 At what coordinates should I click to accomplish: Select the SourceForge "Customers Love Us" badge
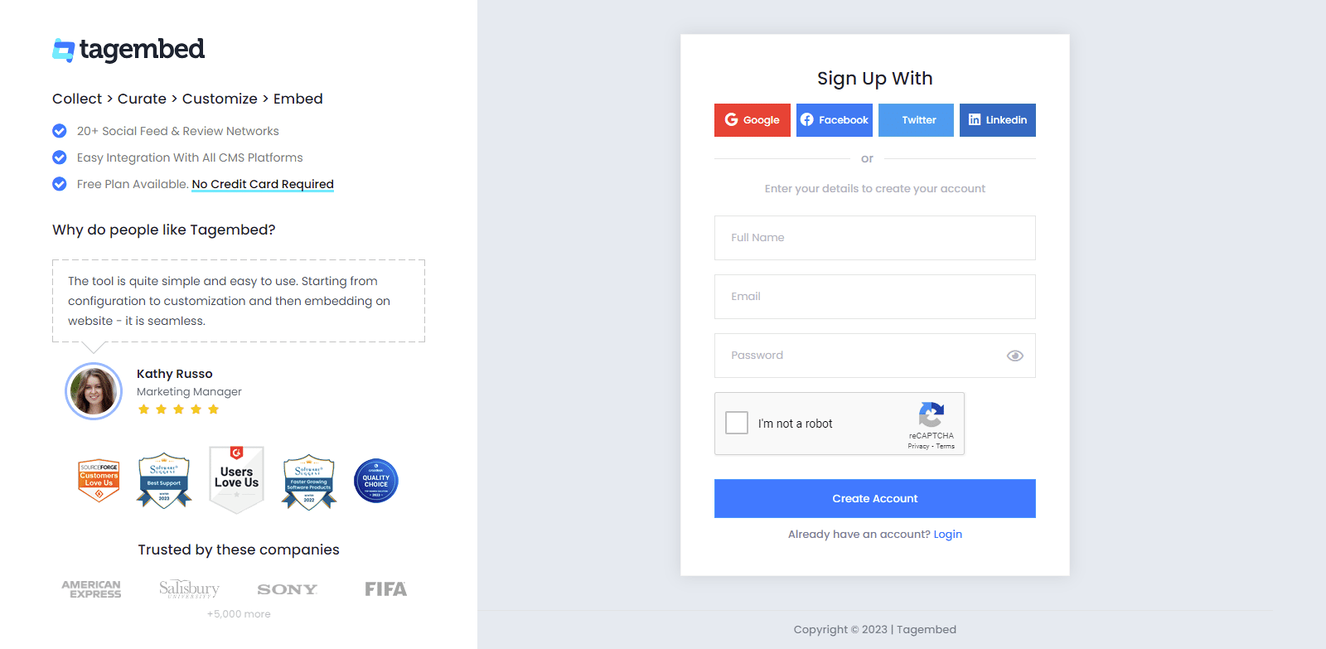(x=97, y=480)
